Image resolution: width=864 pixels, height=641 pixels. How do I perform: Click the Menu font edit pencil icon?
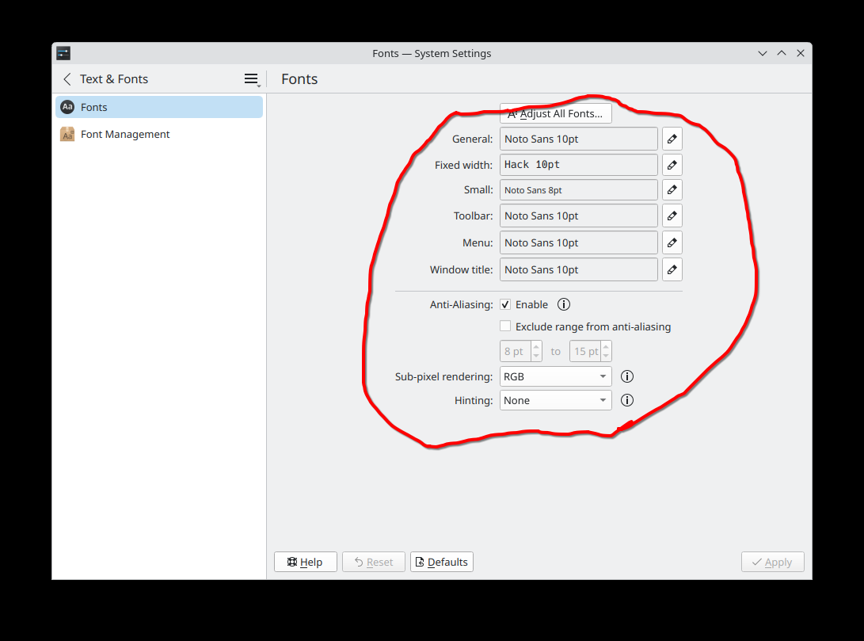672,242
